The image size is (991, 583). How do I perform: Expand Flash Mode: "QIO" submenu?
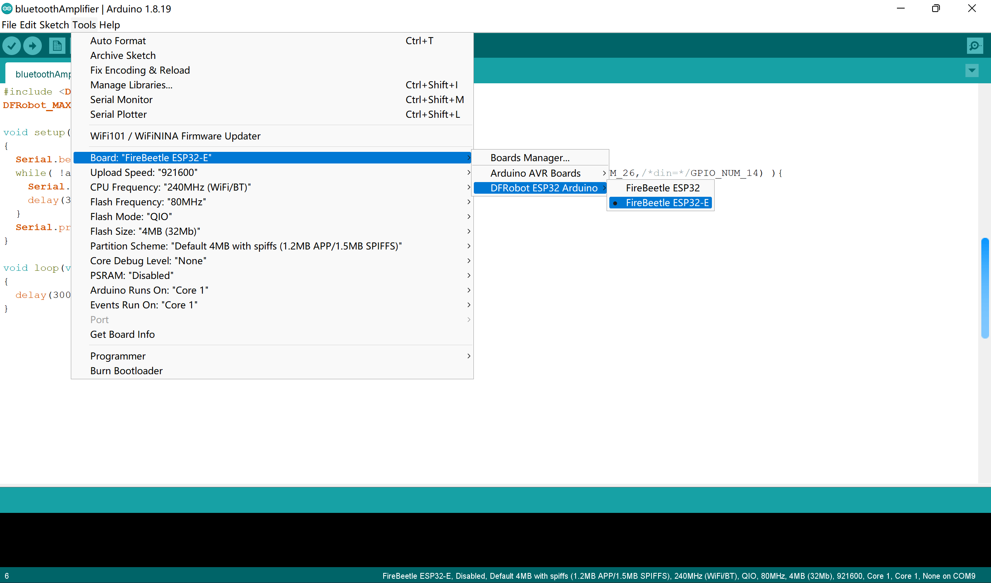click(x=273, y=217)
